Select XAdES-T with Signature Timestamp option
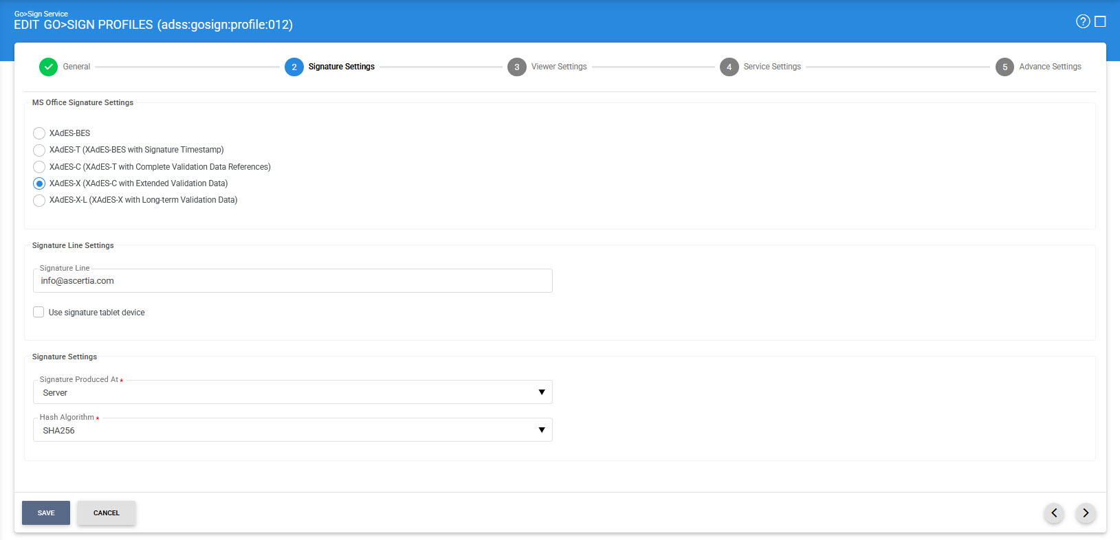1120x540 pixels. (39, 150)
